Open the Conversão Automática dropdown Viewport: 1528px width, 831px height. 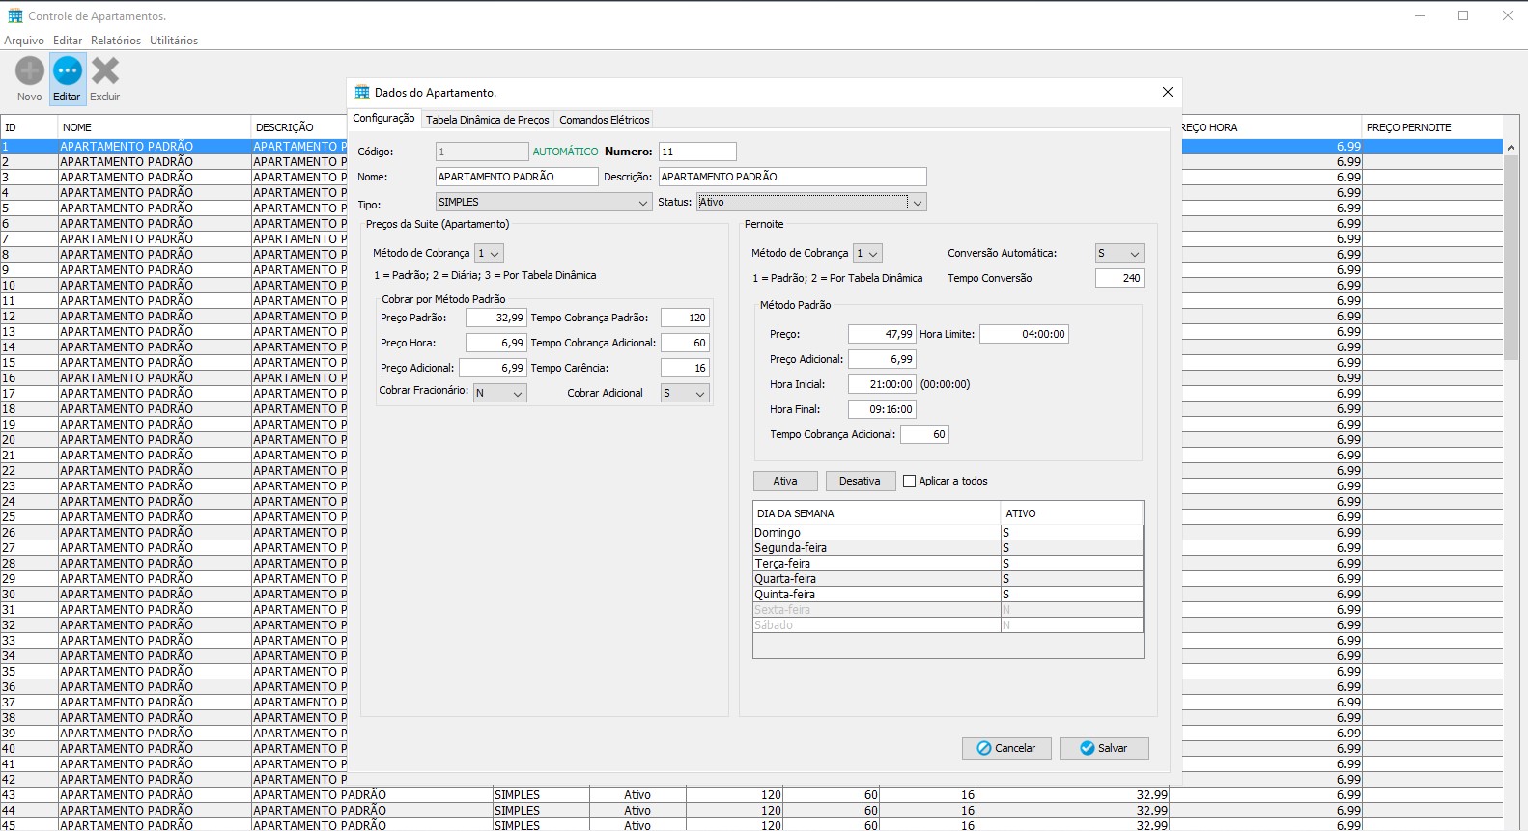coord(1119,253)
